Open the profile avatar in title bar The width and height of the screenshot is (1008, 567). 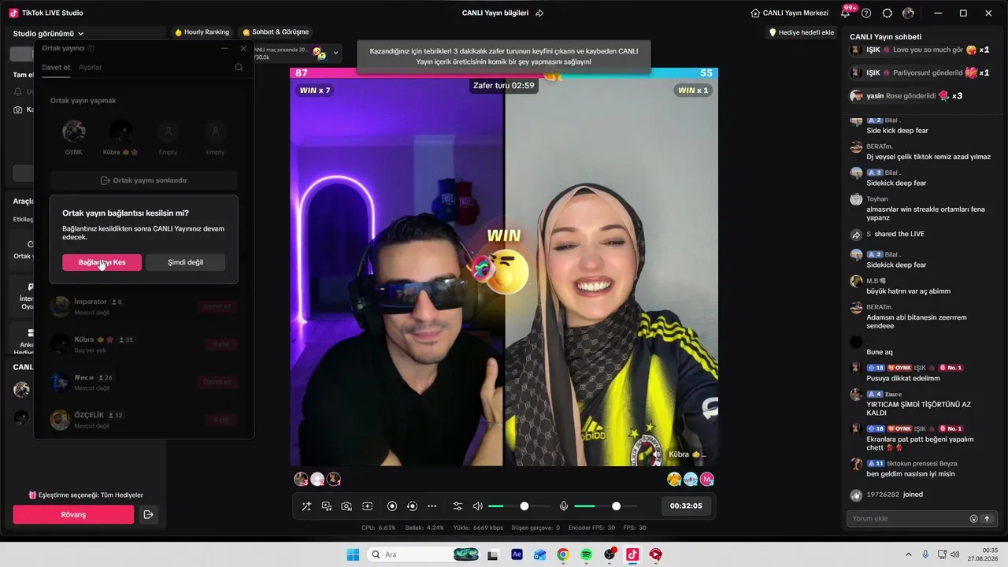[x=908, y=13]
